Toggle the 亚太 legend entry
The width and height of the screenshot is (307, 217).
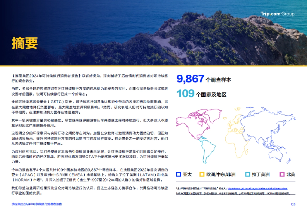coord(184,175)
